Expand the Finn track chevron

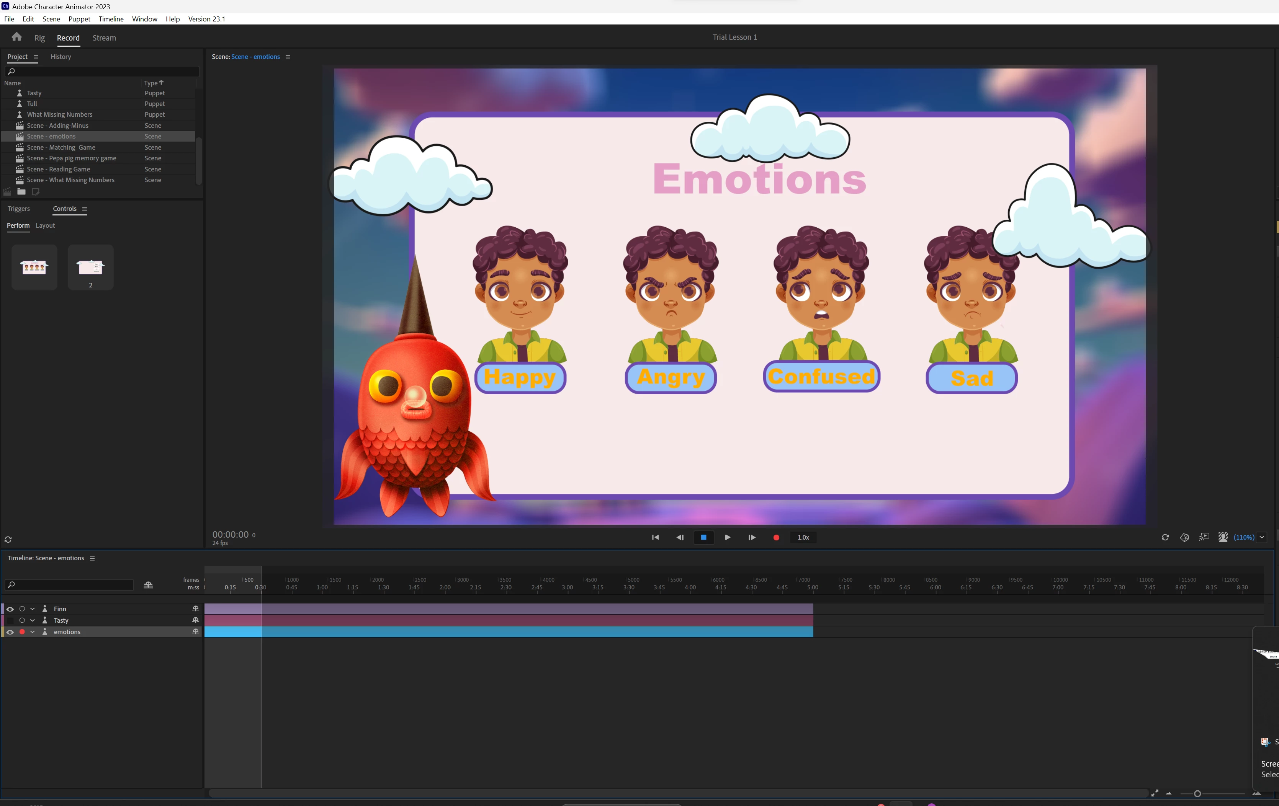33,609
